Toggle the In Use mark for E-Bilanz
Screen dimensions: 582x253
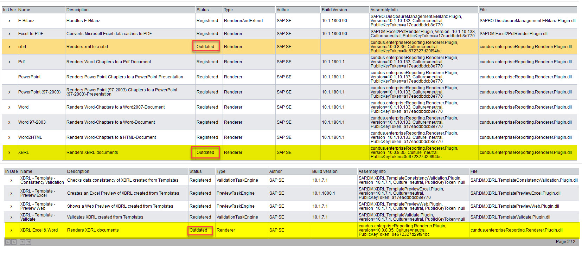tap(9, 21)
